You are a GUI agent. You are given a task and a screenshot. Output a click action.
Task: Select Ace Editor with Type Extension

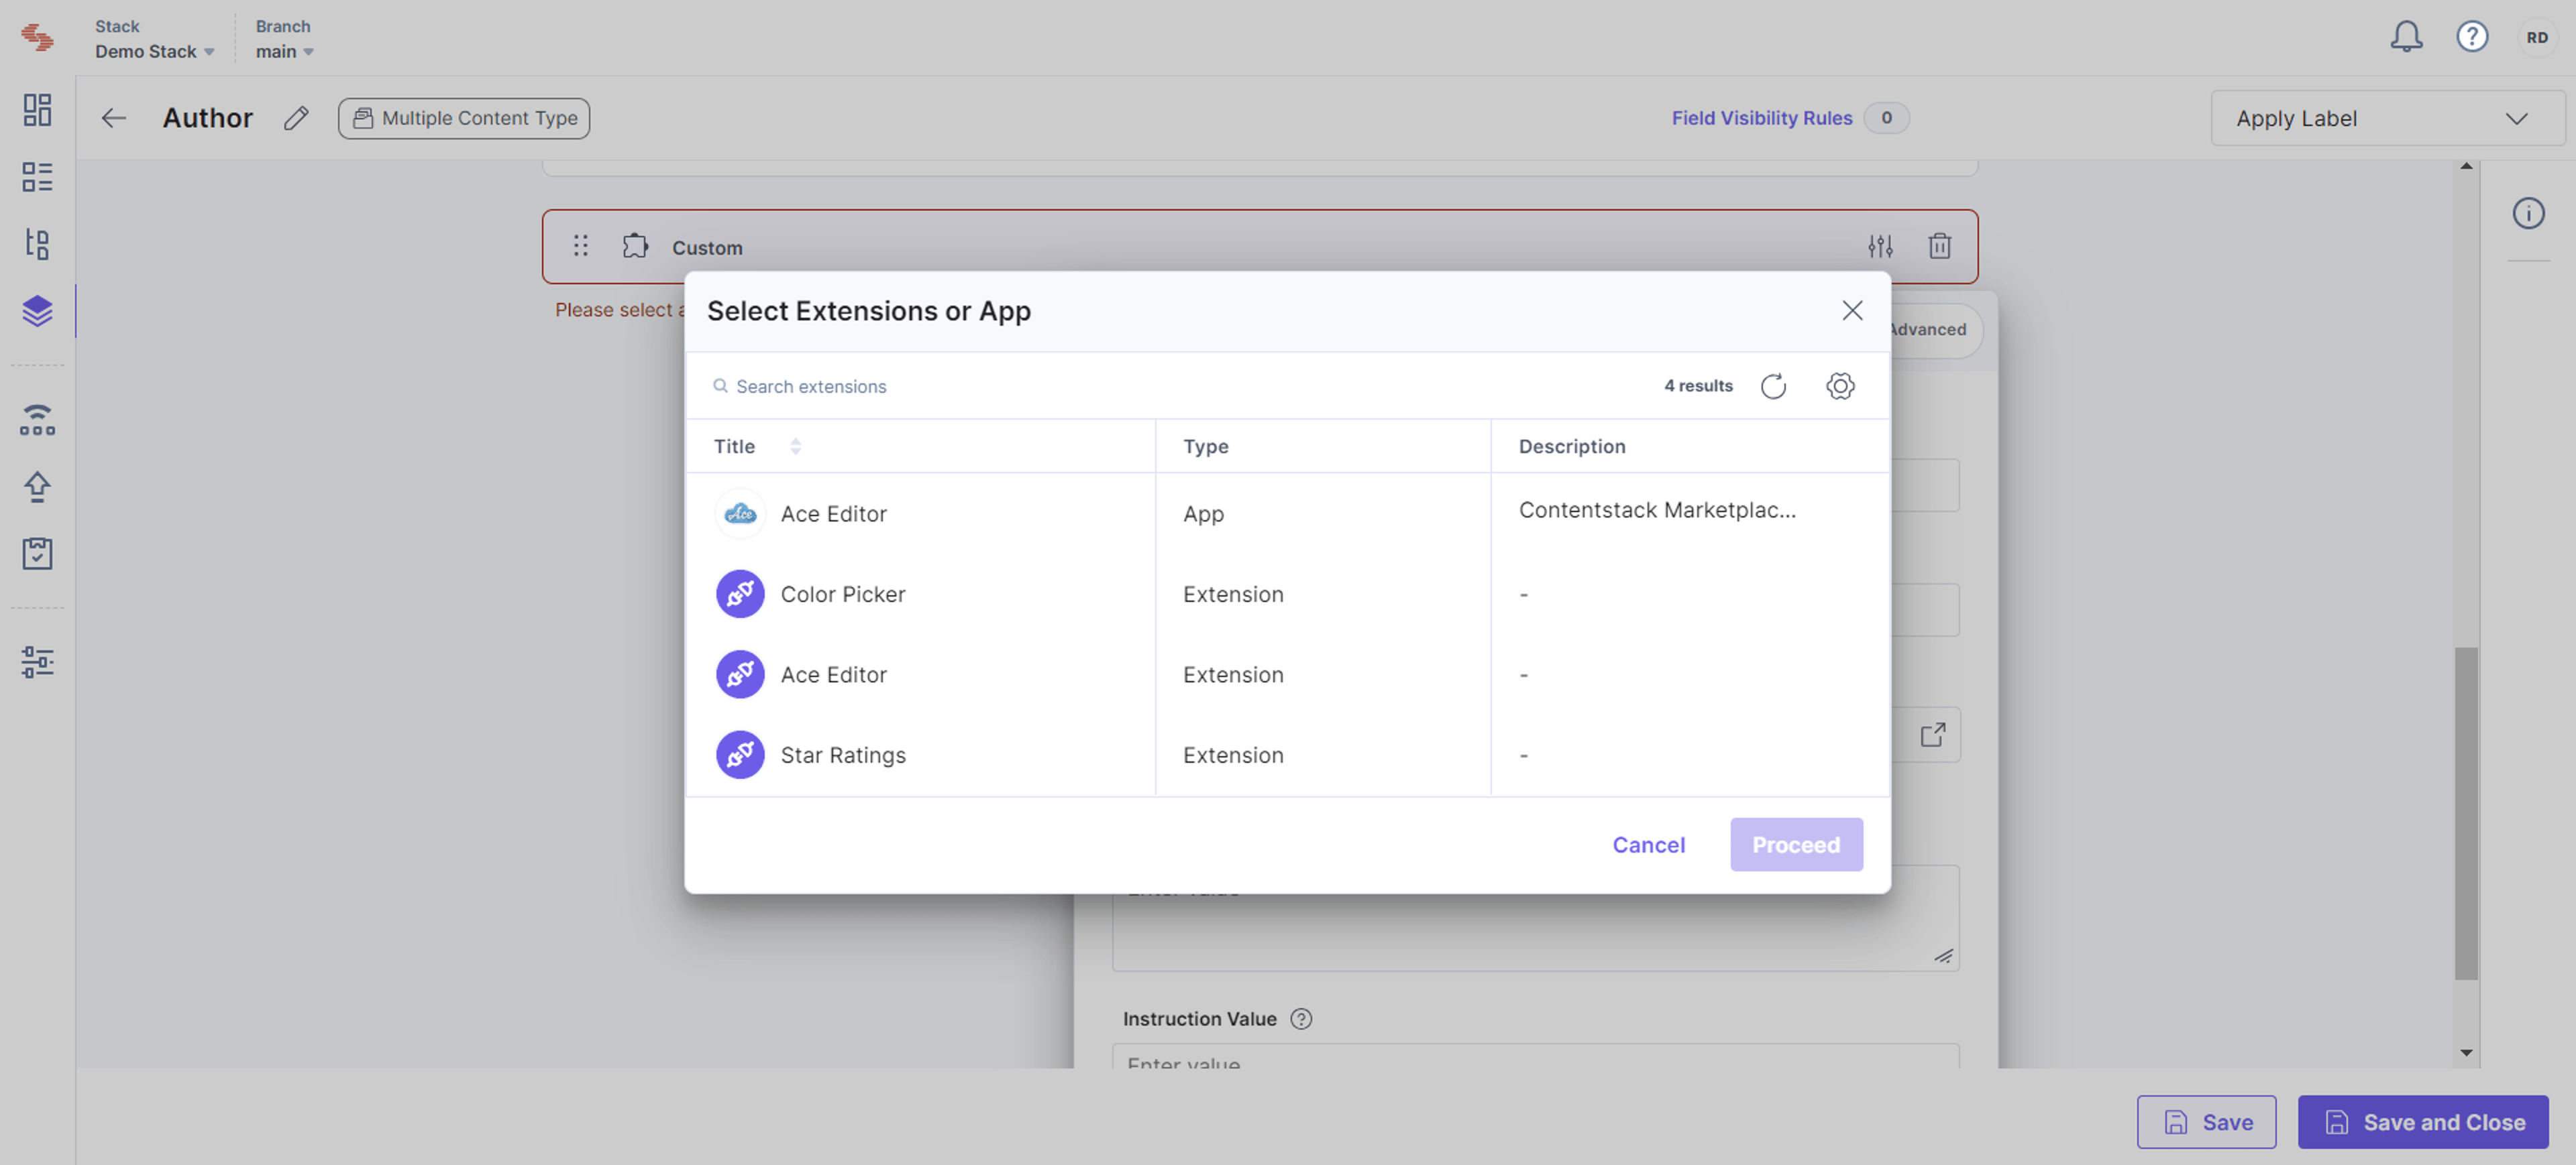(x=833, y=674)
